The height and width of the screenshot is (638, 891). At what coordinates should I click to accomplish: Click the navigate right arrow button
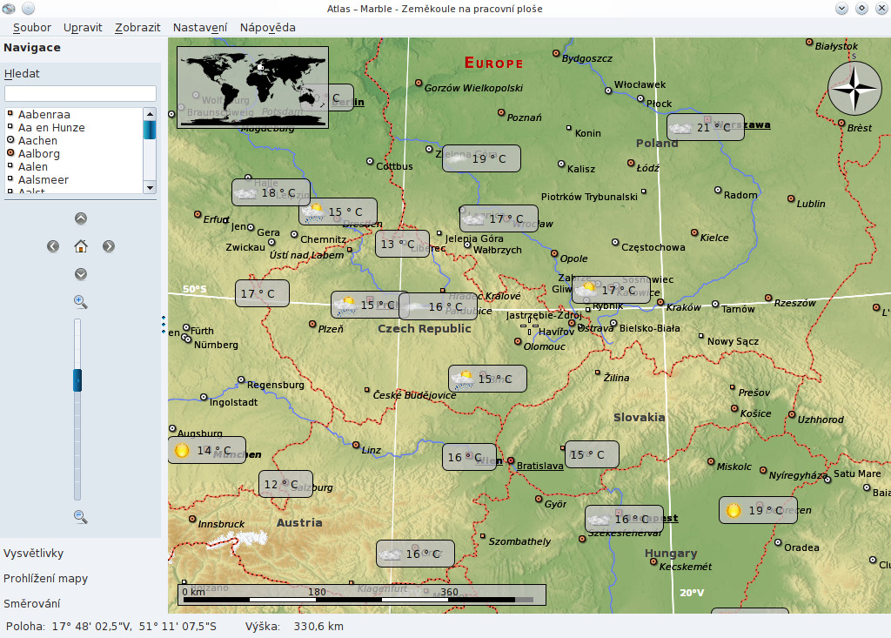(x=109, y=246)
